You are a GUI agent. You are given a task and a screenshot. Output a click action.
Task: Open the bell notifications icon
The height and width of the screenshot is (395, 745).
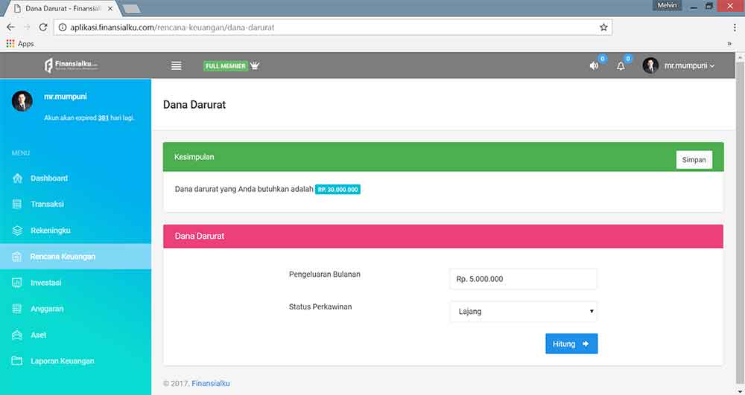[621, 65]
